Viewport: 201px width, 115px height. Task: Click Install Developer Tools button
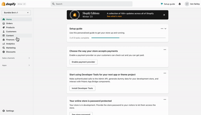(x=82, y=88)
